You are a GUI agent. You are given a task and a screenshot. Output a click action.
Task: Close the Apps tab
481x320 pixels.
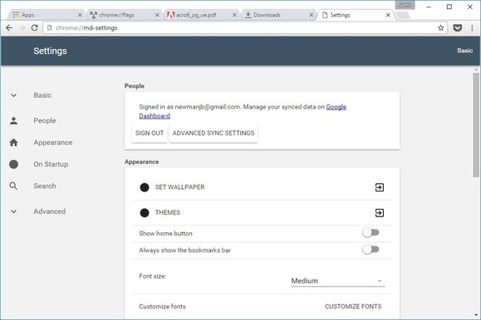[x=80, y=15]
